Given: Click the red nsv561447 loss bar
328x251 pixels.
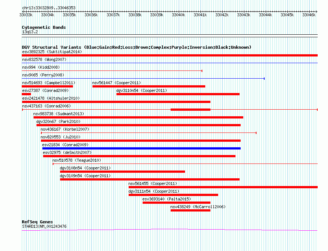Looking at the screenshot, I should point(149,86).
